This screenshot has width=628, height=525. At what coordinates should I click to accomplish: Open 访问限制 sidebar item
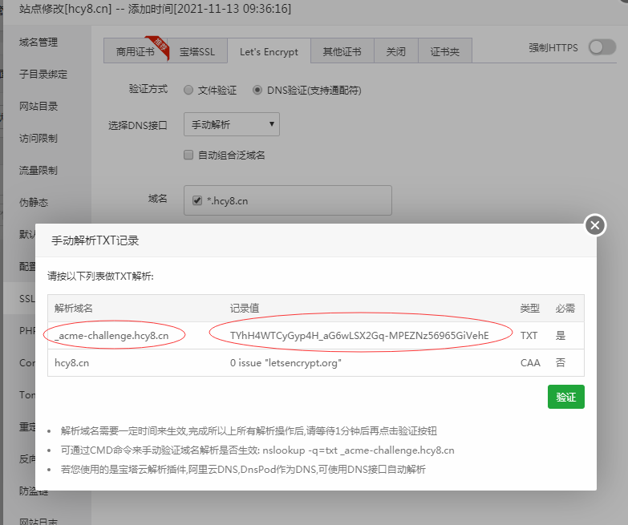pyautogui.click(x=38, y=138)
